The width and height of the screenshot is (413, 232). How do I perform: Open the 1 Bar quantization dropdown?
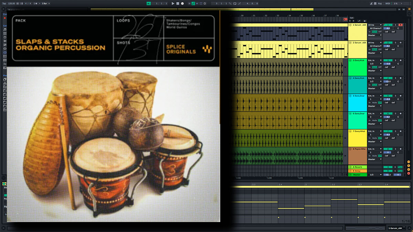[46, 3]
